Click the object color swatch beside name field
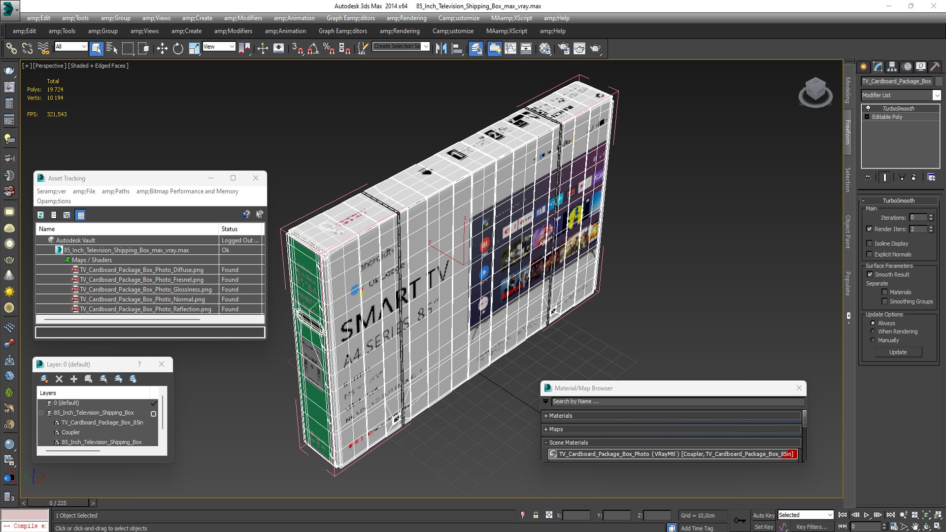 (x=938, y=81)
